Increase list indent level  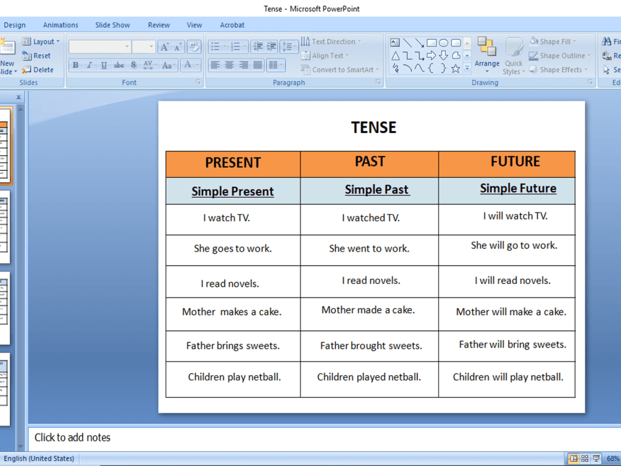click(271, 47)
